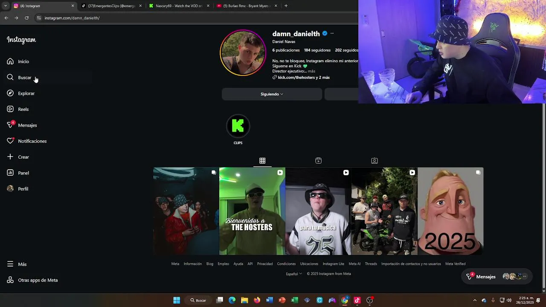The height and width of the screenshot is (307, 546).
Task: Click the Instagram logo
Action: click(21, 40)
